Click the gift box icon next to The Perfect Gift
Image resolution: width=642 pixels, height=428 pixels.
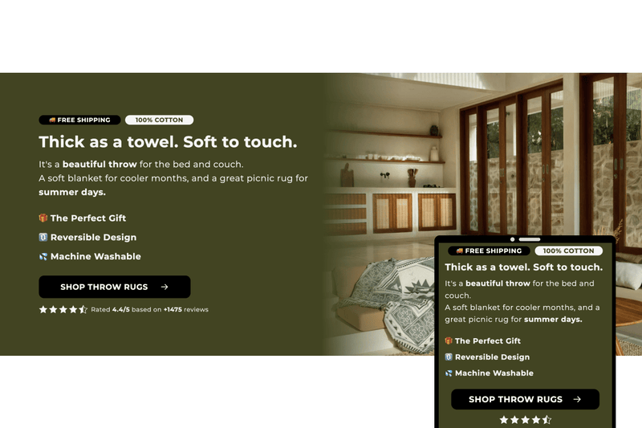point(43,218)
